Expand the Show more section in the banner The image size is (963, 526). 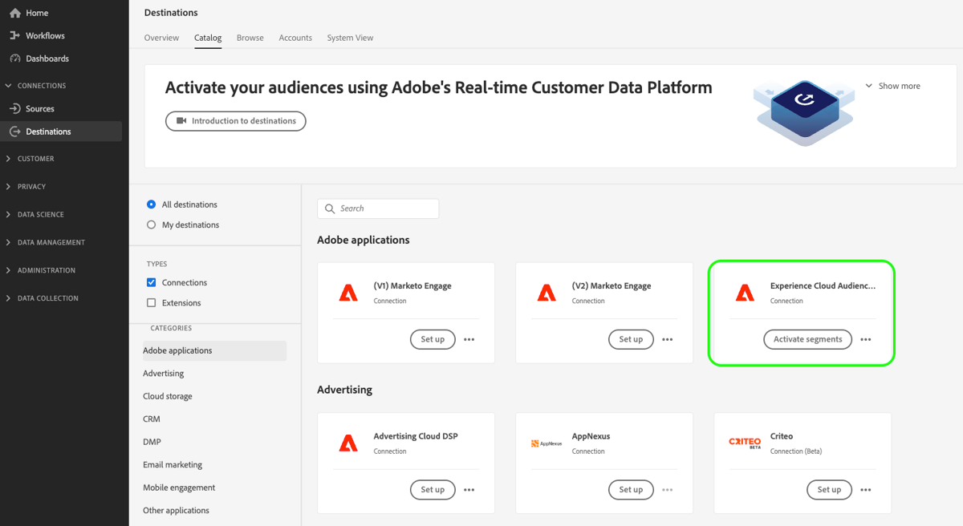(x=892, y=86)
